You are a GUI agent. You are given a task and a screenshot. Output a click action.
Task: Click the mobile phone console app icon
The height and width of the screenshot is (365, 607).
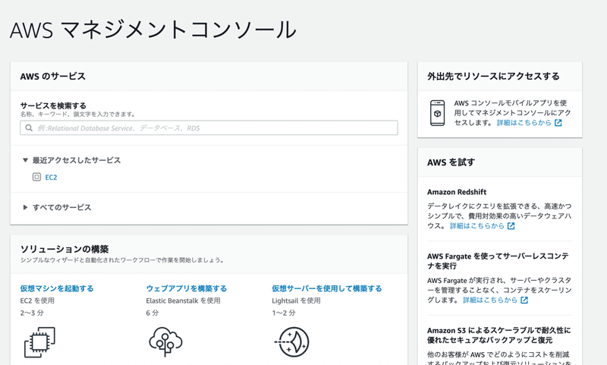(x=438, y=113)
